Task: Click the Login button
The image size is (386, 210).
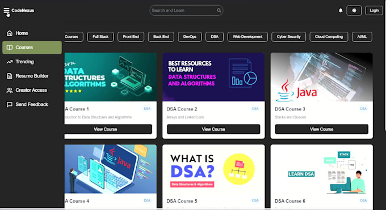Action: click(374, 10)
